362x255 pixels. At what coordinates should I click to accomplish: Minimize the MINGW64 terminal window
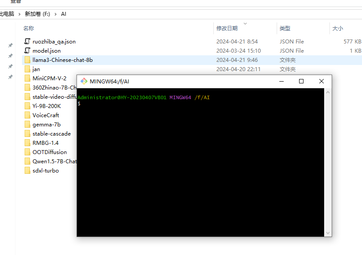pyautogui.click(x=282, y=81)
